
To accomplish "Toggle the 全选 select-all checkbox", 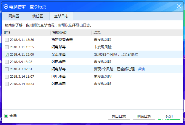I will point(7,116).
